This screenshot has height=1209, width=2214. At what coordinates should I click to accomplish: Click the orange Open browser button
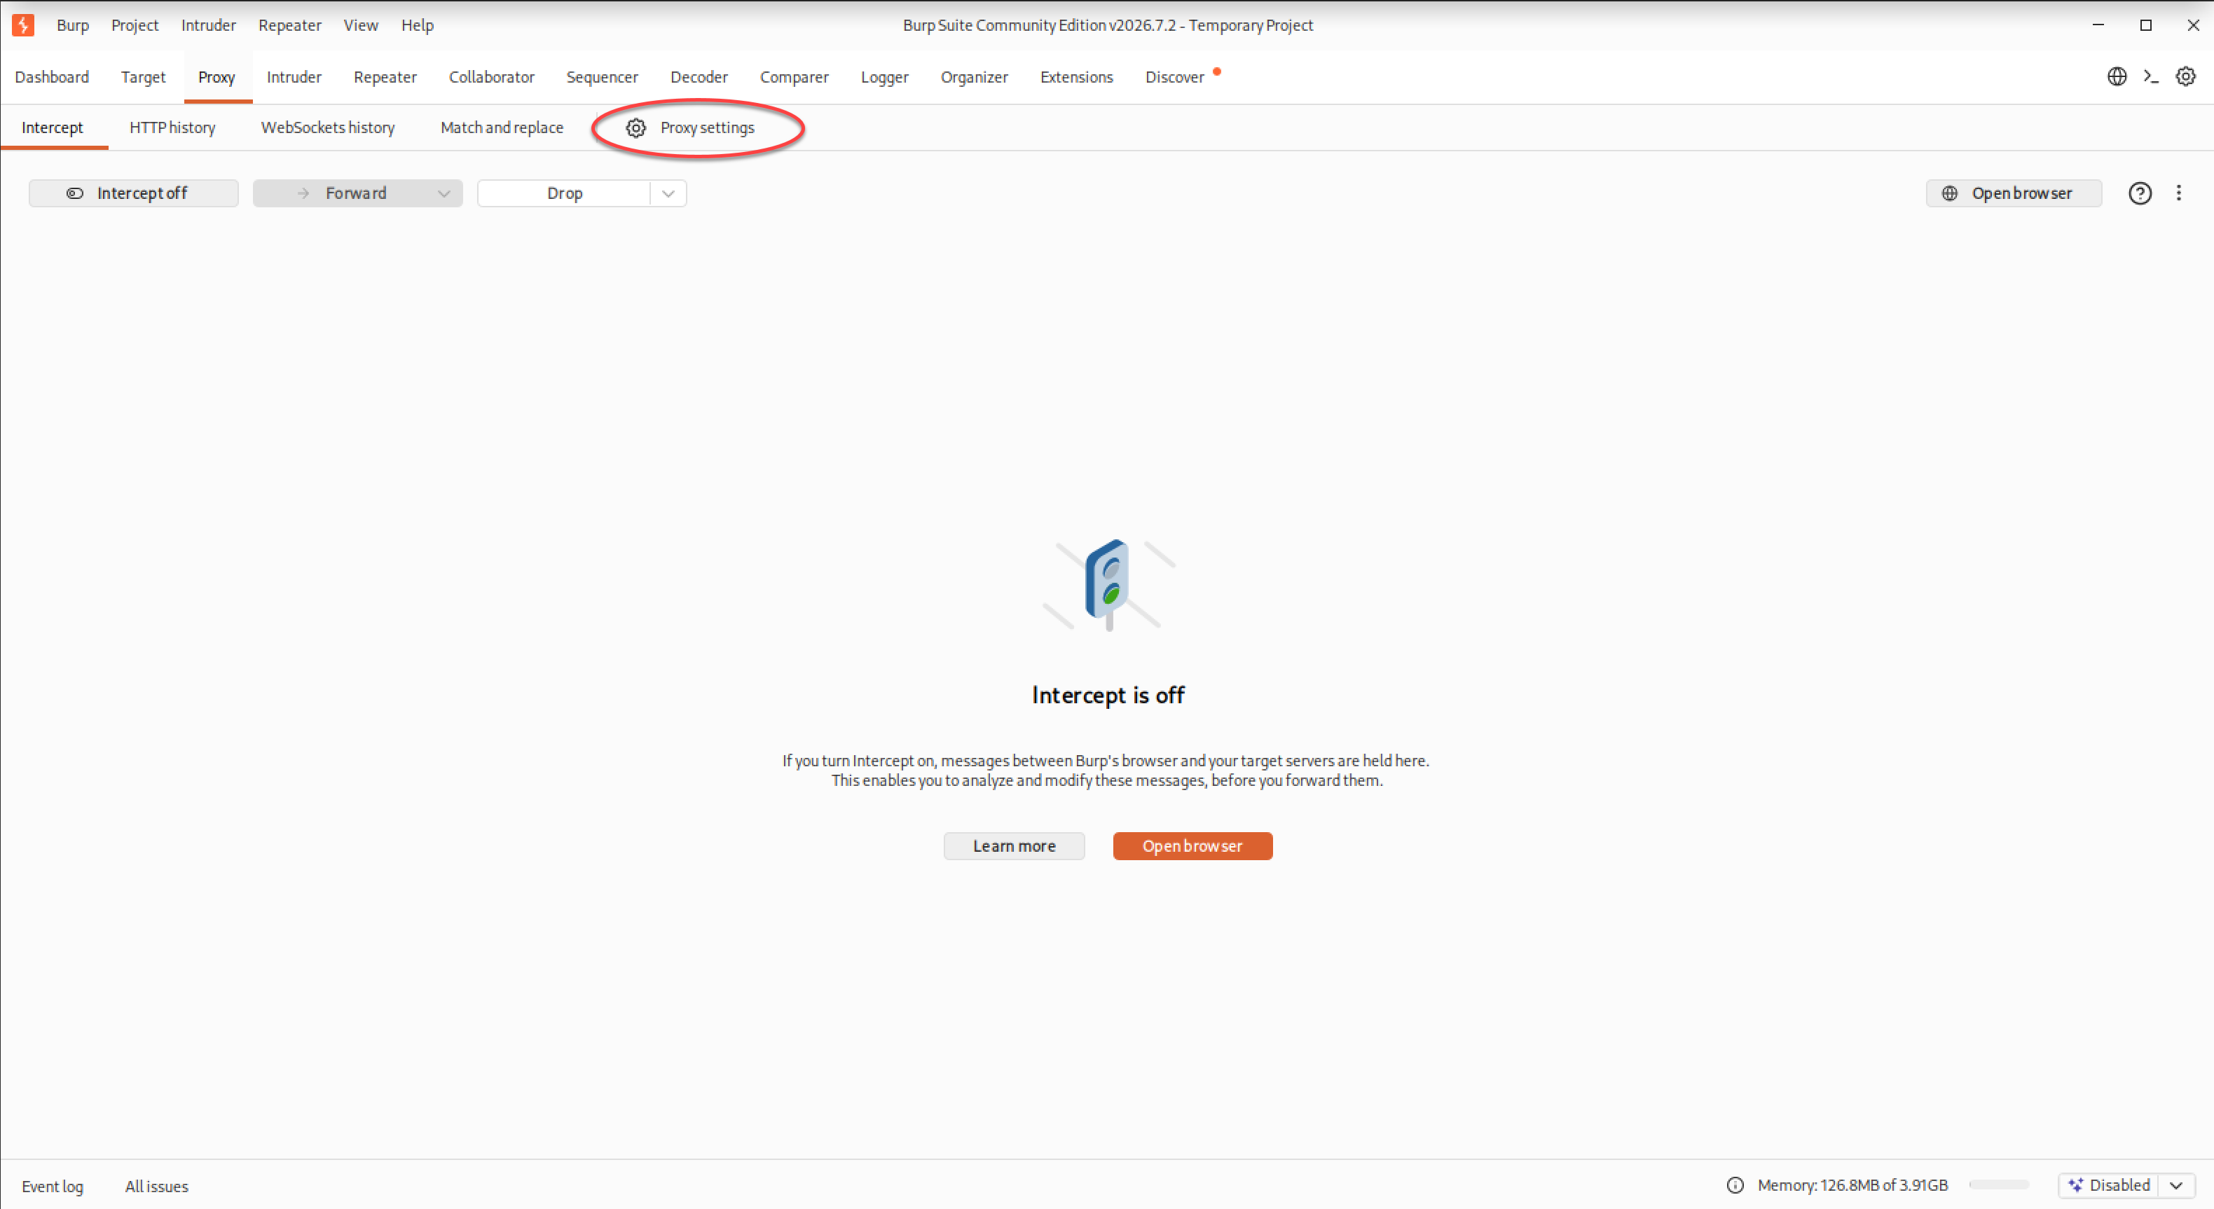click(1192, 845)
